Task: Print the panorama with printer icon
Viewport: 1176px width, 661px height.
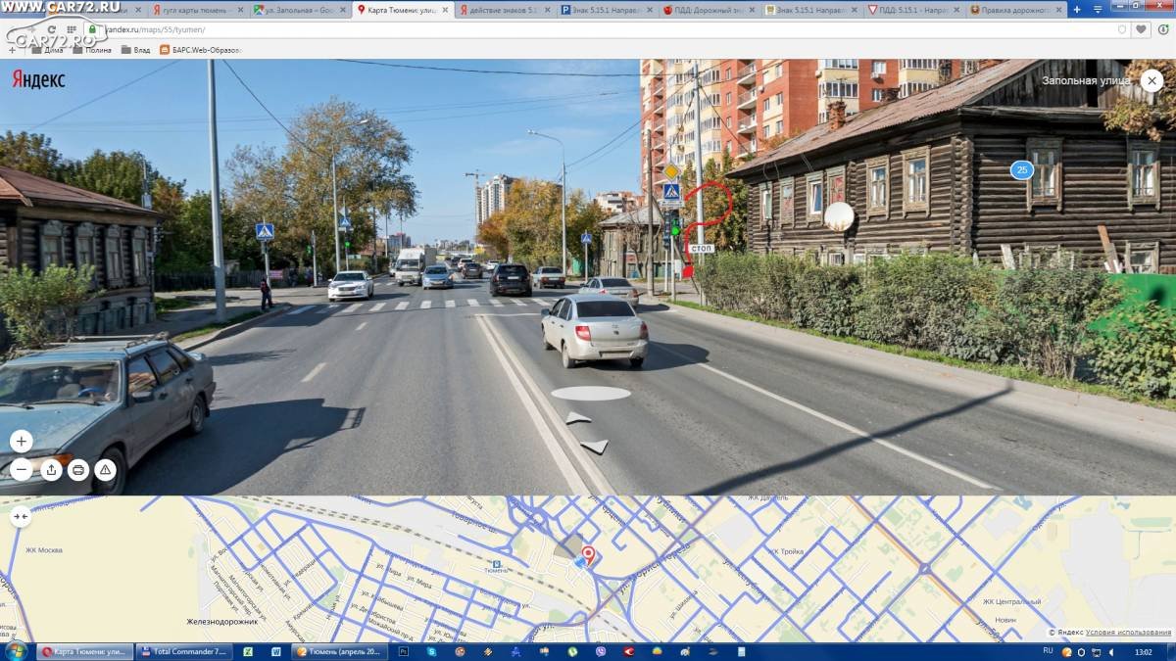Action: [78, 470]
